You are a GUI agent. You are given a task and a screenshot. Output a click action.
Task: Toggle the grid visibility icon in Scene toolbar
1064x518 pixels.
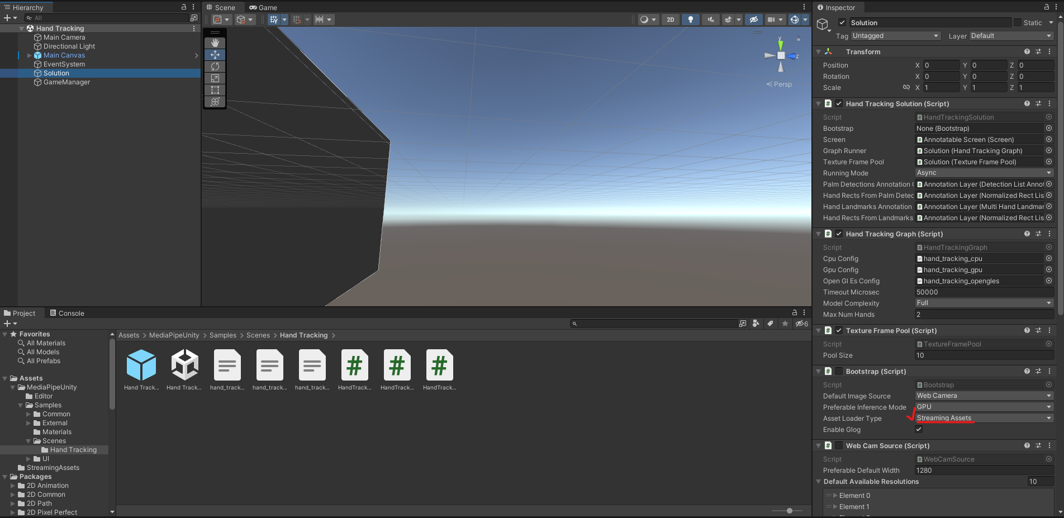point(274,20)
